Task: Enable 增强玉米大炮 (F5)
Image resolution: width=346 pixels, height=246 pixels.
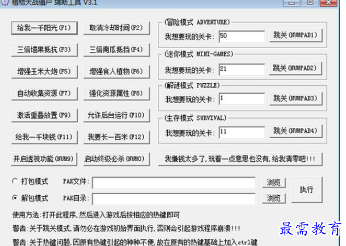Action: point(44,72)
